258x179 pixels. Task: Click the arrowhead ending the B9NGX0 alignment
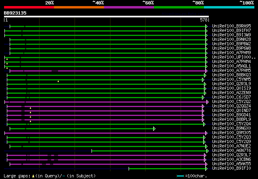pyautogui.click(x=154, y=128)
